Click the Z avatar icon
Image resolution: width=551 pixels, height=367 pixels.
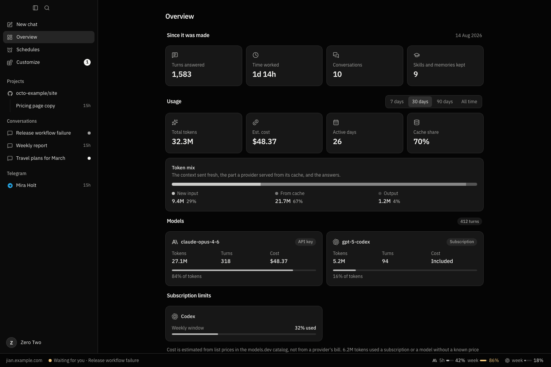tap(11, 343)
